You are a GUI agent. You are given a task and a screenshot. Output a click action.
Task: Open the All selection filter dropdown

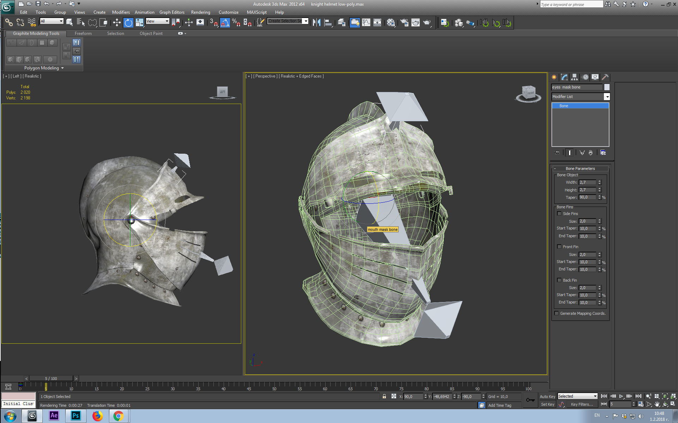point(52,21)
